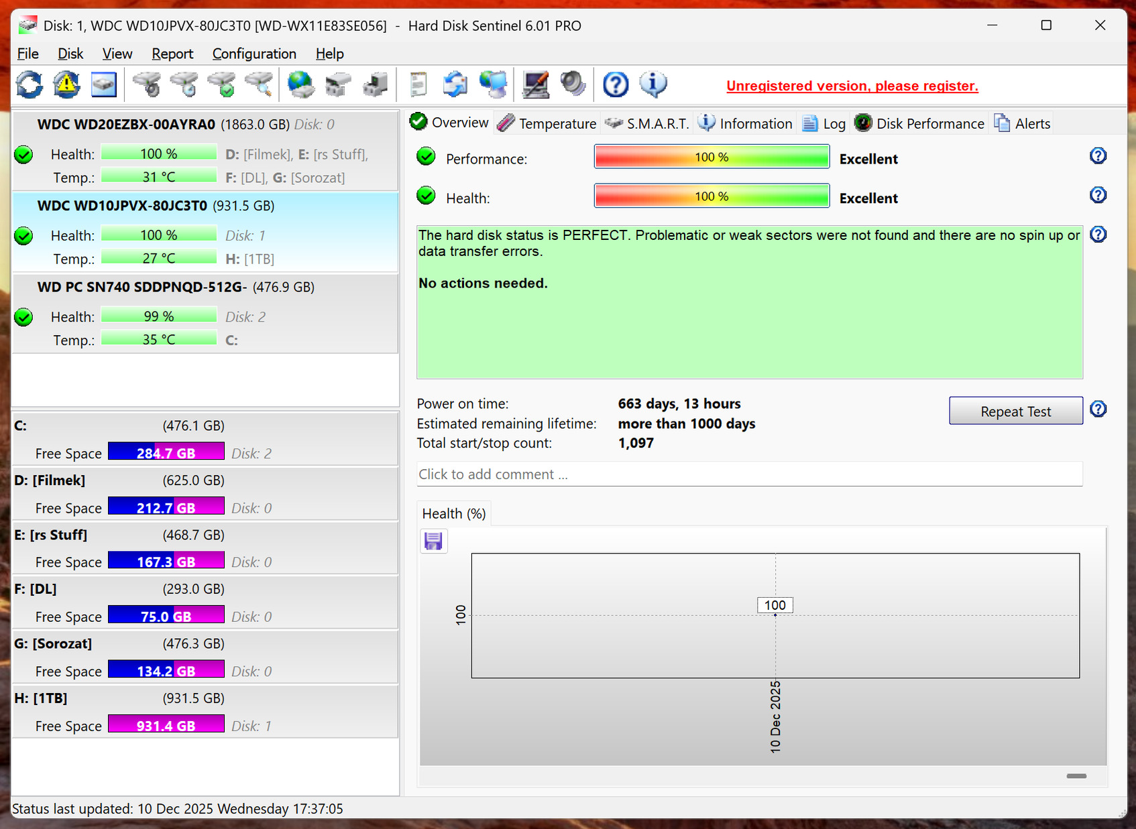This screenshot has height=829, width=1136.
Task: Select the G: [Sorozat] partition row
Action: 205,657
